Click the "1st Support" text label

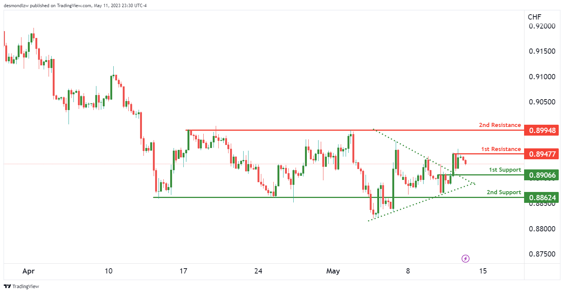(505, 170)
